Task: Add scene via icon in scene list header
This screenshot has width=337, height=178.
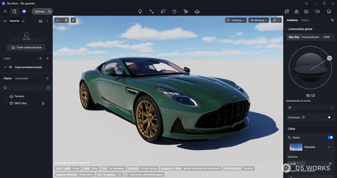Action: (40, 21)
